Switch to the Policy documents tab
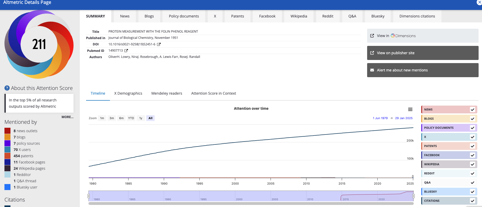The image size is (482, 207). pos(184,16)
